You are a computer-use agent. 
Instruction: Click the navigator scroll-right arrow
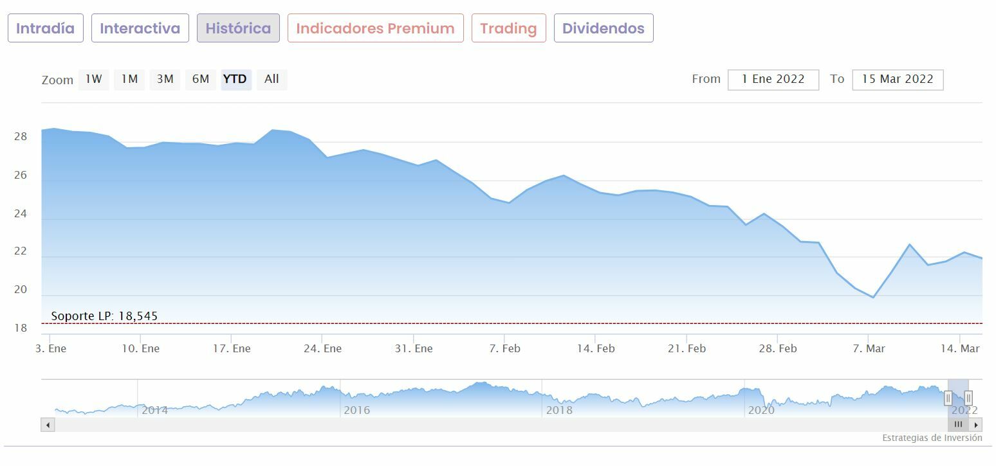(x=976, y=425)
